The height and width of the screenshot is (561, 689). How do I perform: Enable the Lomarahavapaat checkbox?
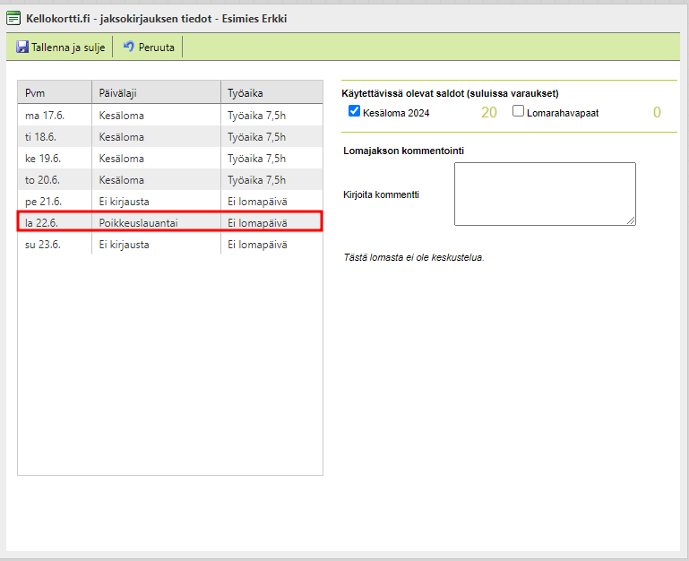point(518,112)
